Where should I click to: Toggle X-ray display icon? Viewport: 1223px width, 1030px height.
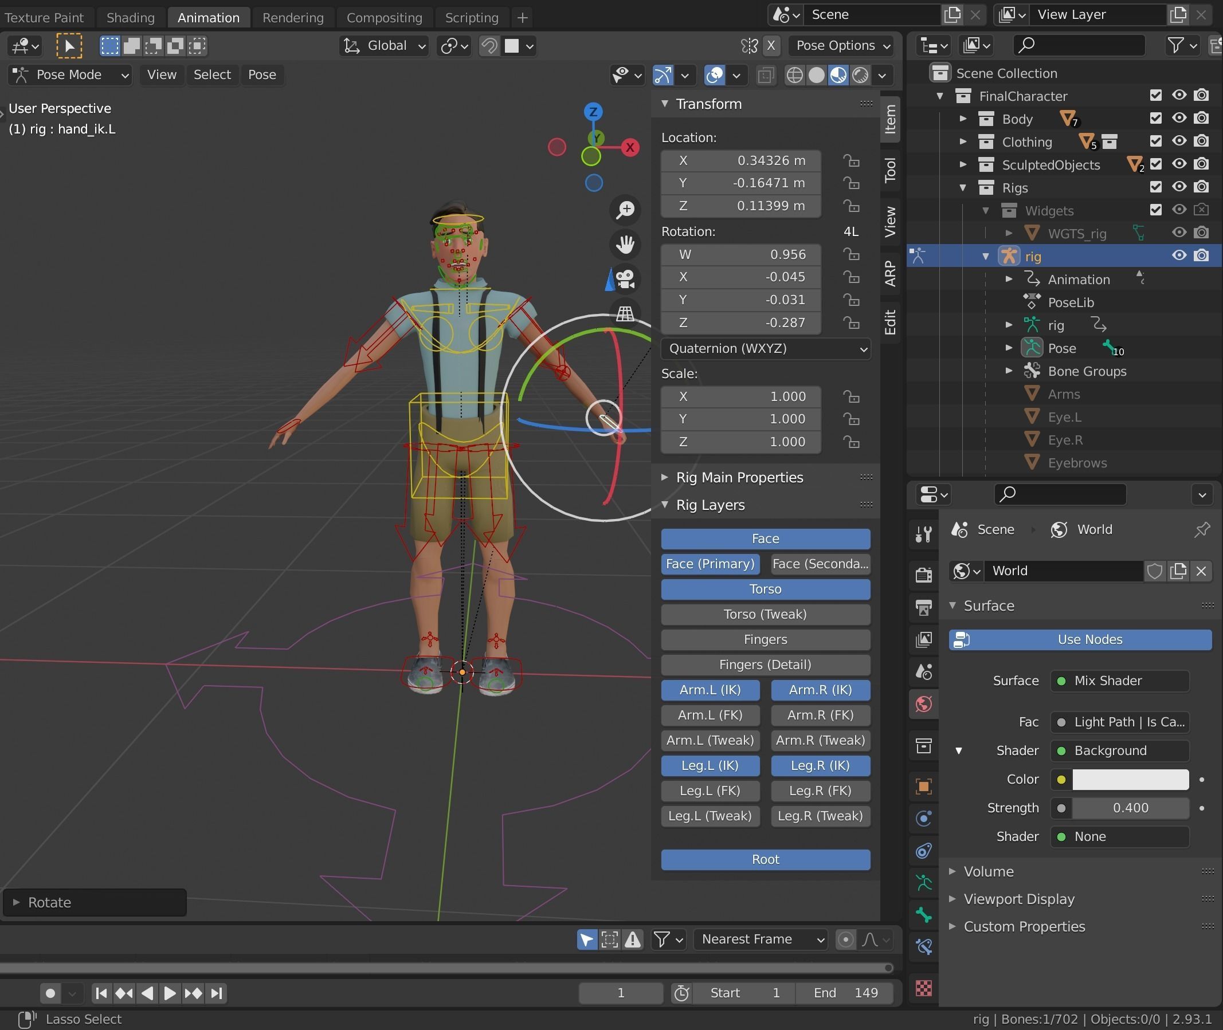click(766, 75)
